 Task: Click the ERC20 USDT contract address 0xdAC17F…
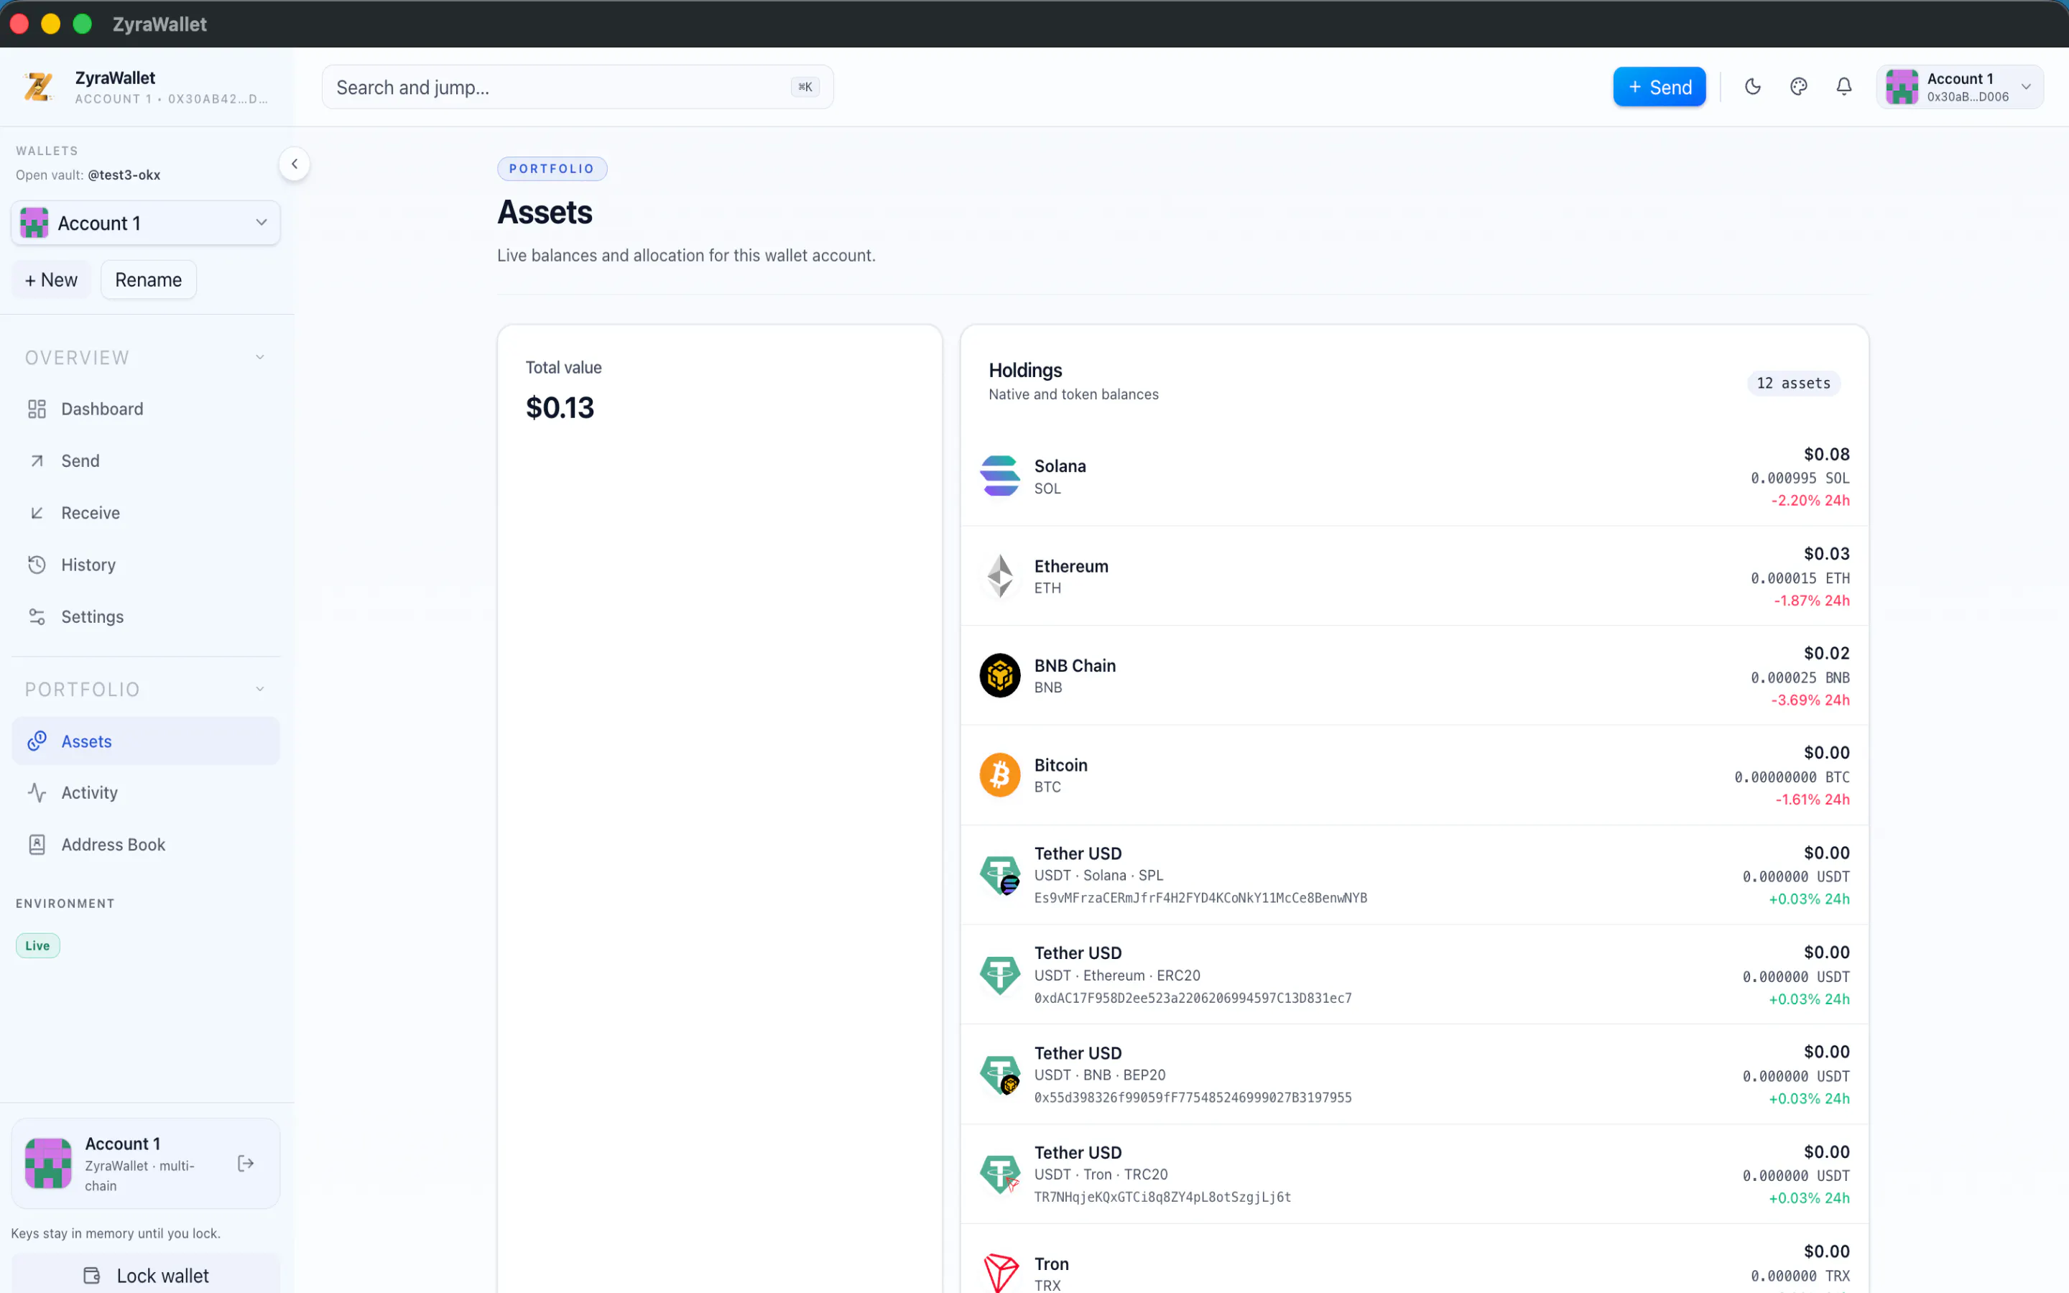pyautogui.click(x=1193, y=998)
